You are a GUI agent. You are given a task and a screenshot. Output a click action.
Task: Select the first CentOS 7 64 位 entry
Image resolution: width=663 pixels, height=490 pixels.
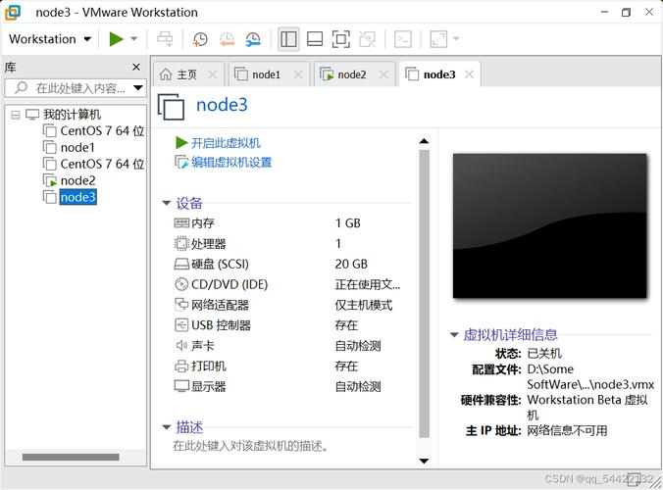click(x=102, y=131)
